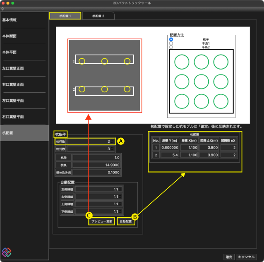This screenshot has width=264, height=262.
Task: Click the pin icon below the title bar
Action: 2,9
